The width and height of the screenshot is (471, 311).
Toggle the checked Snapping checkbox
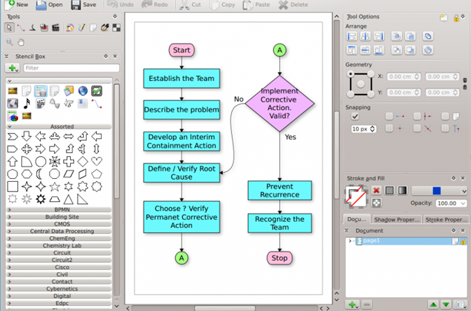pyautogui.click(x=355, y=116)
